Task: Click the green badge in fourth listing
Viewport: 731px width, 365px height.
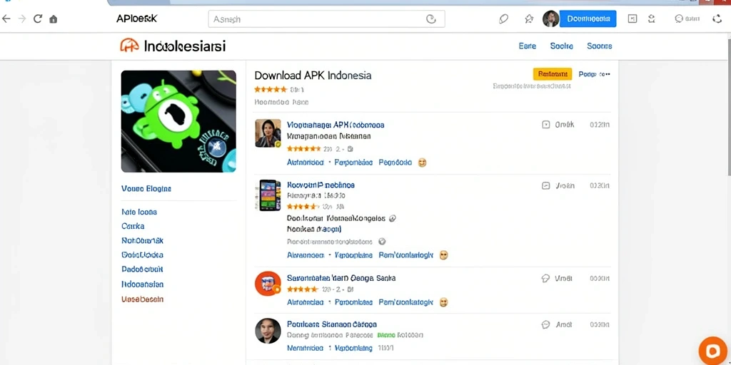Action: [386, 335]
